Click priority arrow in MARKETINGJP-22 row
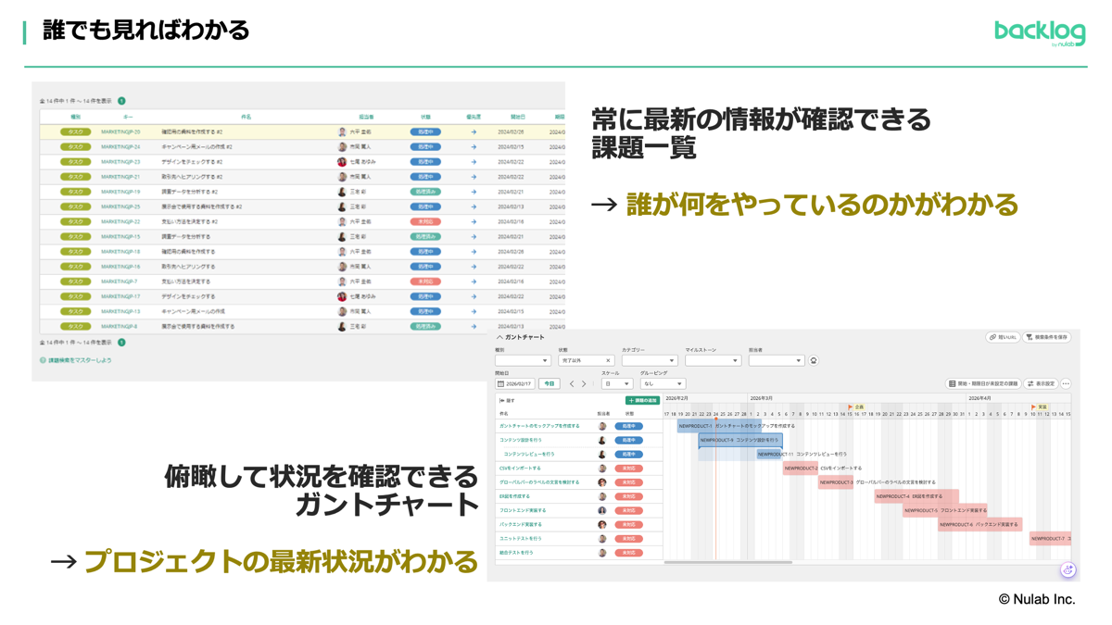The height and width of the screenshot is (625, 1112). tap(474, 222)
